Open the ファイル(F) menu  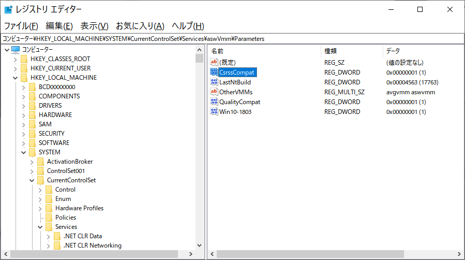21,26
